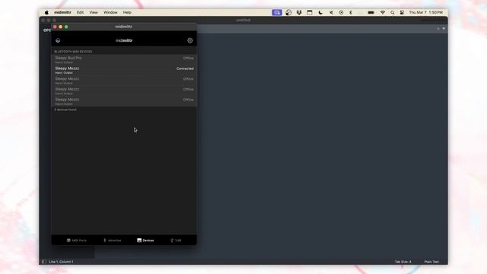Open Control Center icon
The height and width of the screenshot is (274, 487).
402,12
